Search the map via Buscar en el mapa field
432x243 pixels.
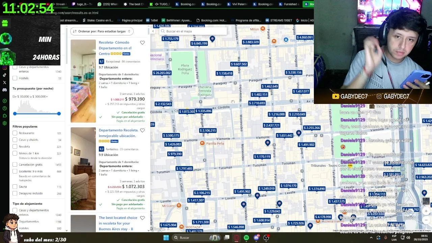pyautogui.click(x=193, y=31)
